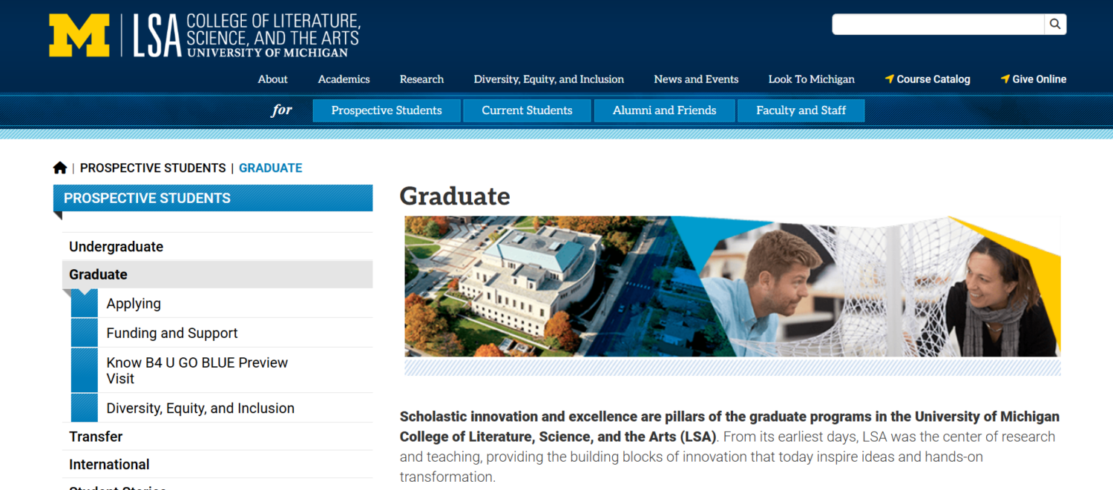Click the magnifying glass search icon
Viewport: 1113px width, 490px height.
[x=1055, y=24]
